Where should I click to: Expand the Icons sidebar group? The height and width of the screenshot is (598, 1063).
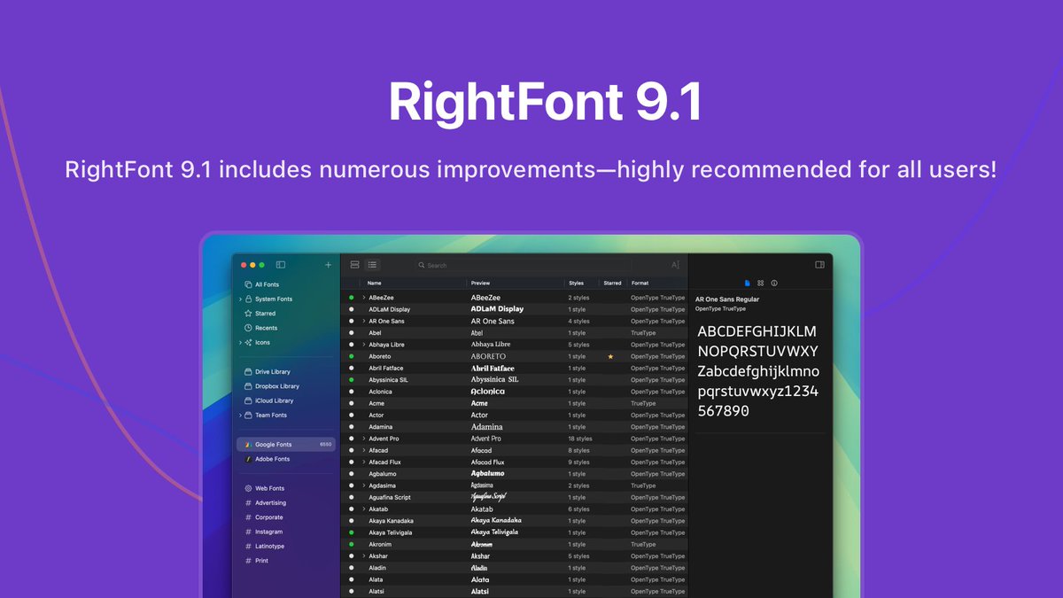pos(240,343)
